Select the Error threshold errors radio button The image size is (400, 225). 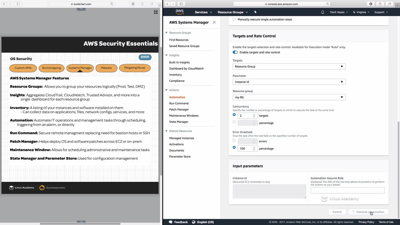234,140
